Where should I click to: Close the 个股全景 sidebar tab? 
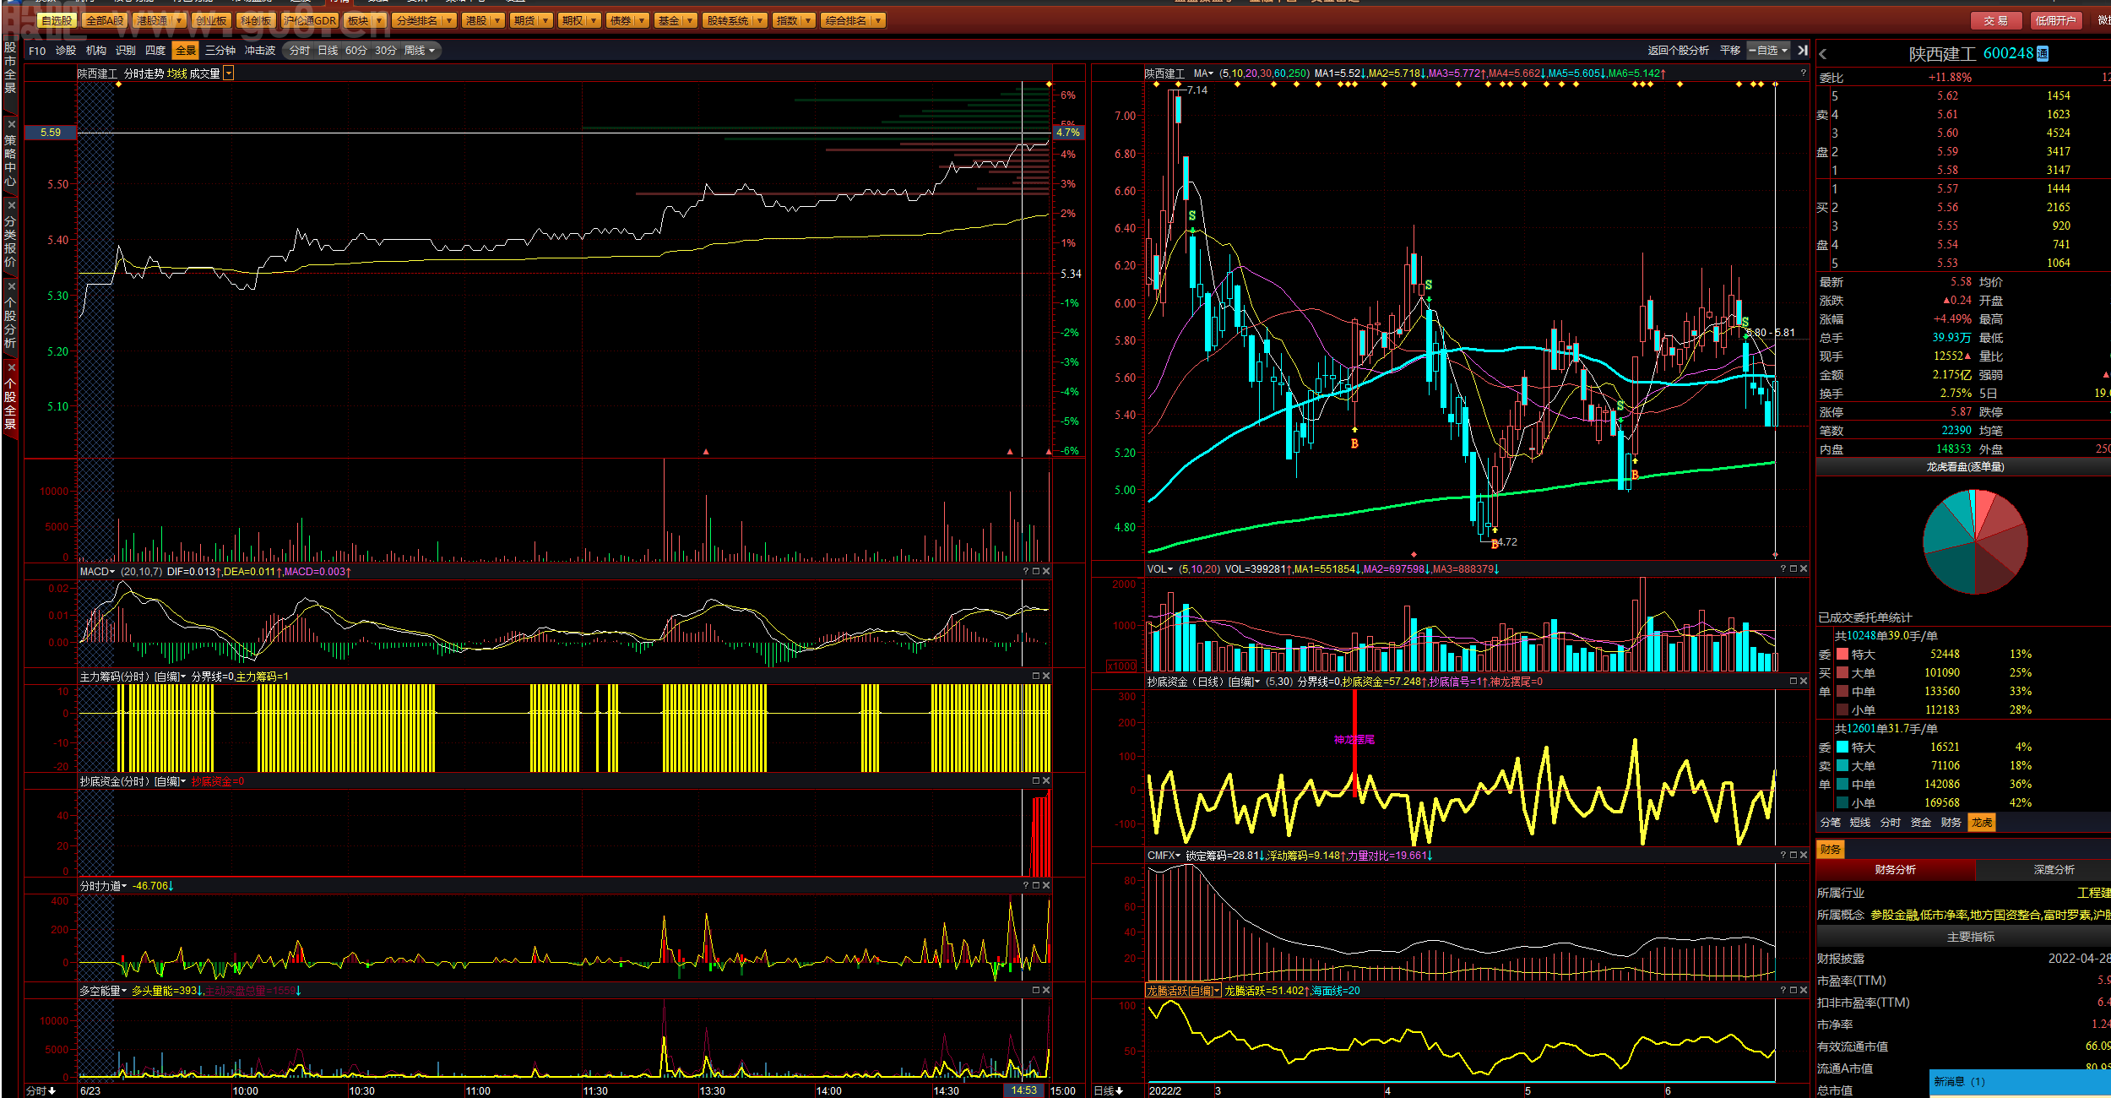[x=11, y=367]
